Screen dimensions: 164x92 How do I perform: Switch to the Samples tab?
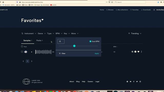(28, 40)
